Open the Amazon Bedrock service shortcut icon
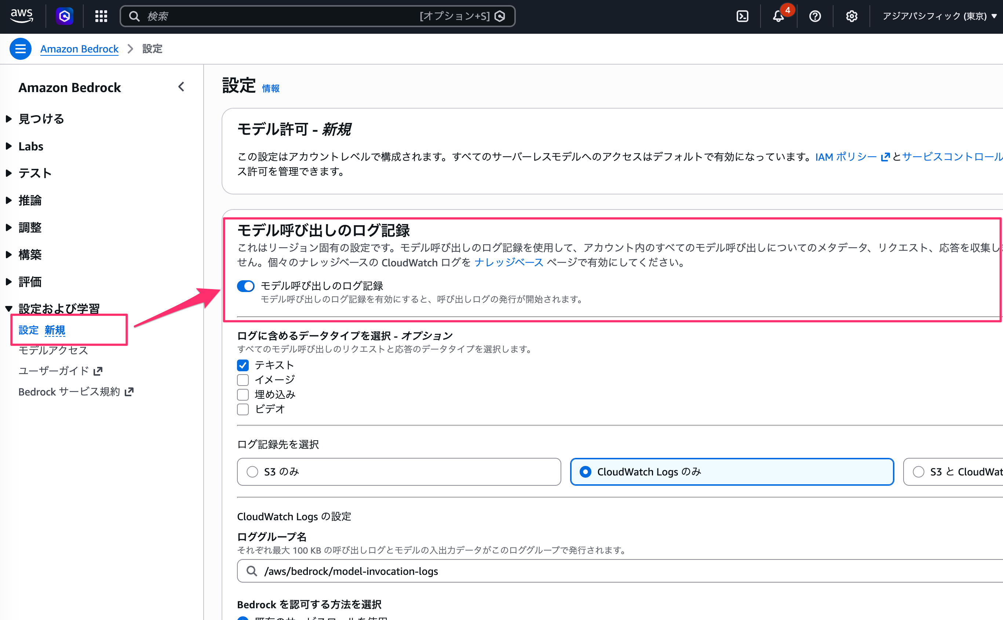 tap(64, 16)
